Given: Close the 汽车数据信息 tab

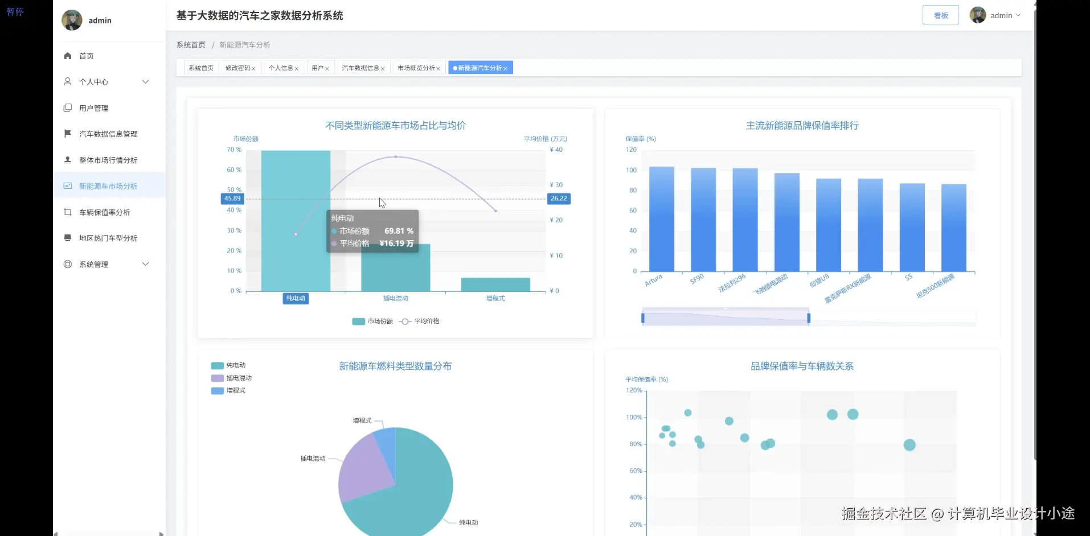Looking at the screenshot, I should (x=383, y=68).
